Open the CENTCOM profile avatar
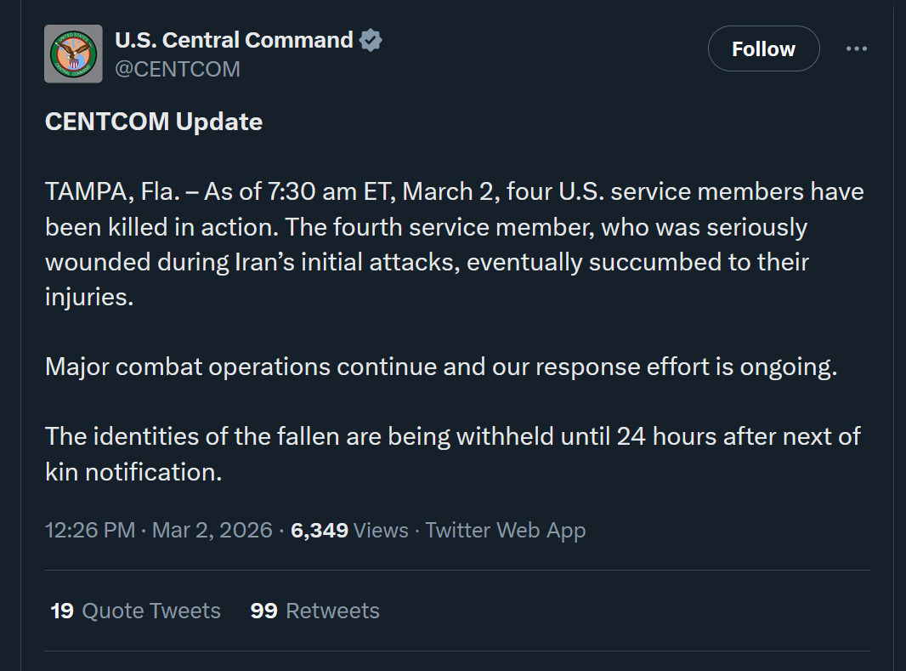The width and height of the screenshot is (906, 671). 72,54
